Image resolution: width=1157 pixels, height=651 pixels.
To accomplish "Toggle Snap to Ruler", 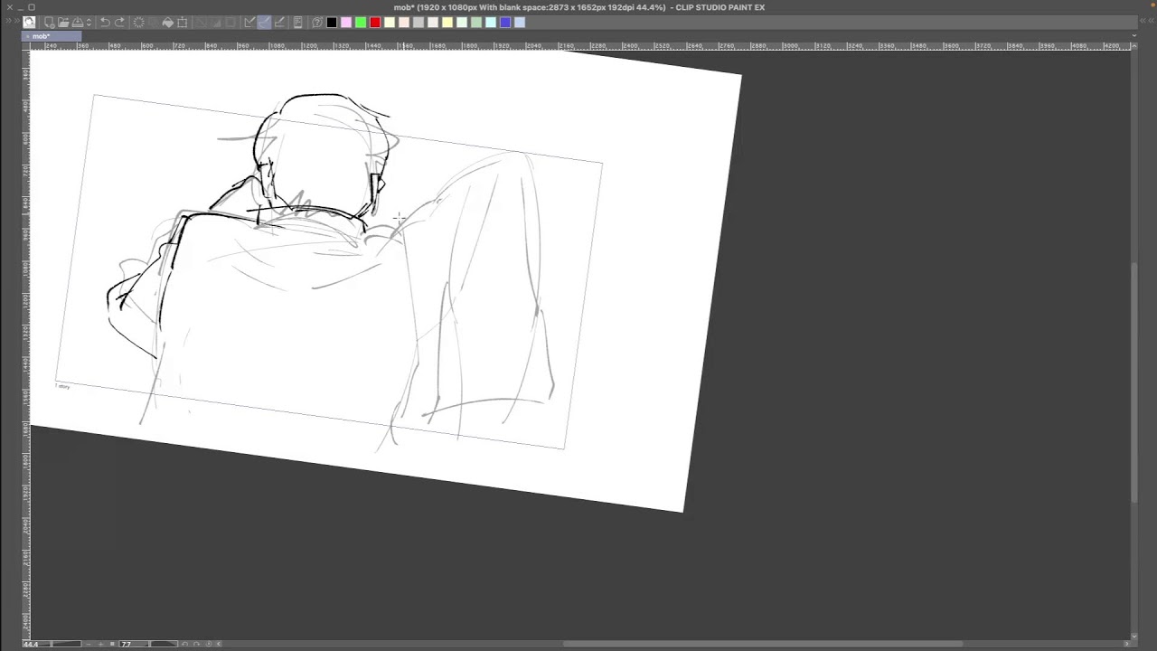I will [250, 22].
